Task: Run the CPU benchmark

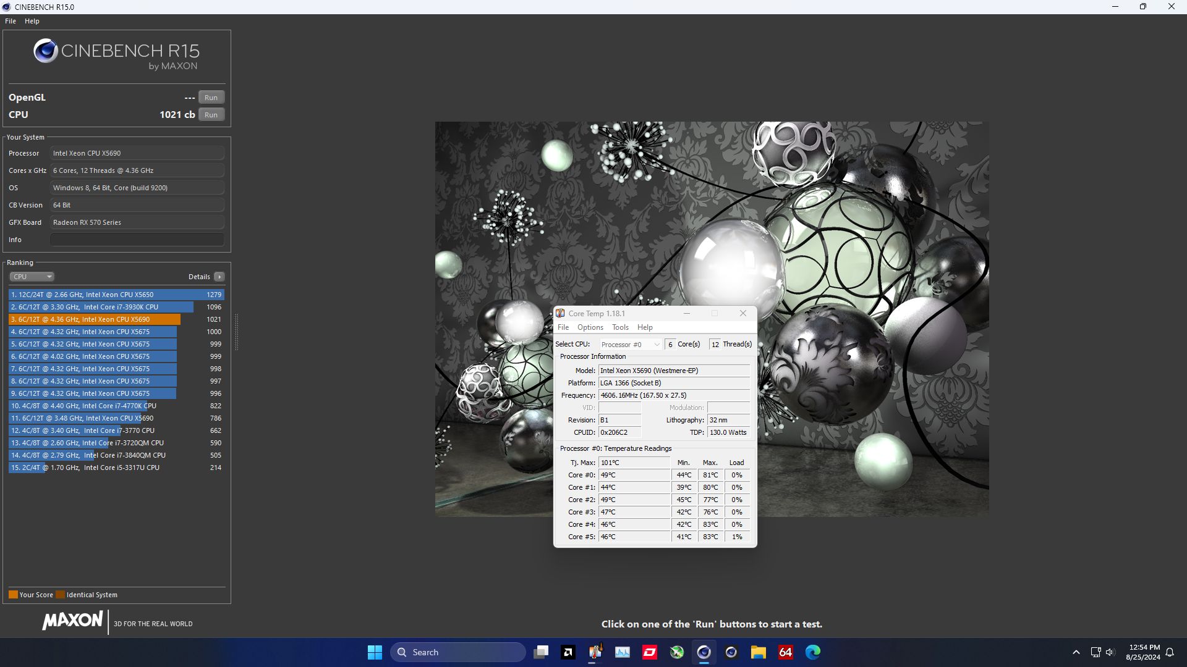Action: (211, 115)
